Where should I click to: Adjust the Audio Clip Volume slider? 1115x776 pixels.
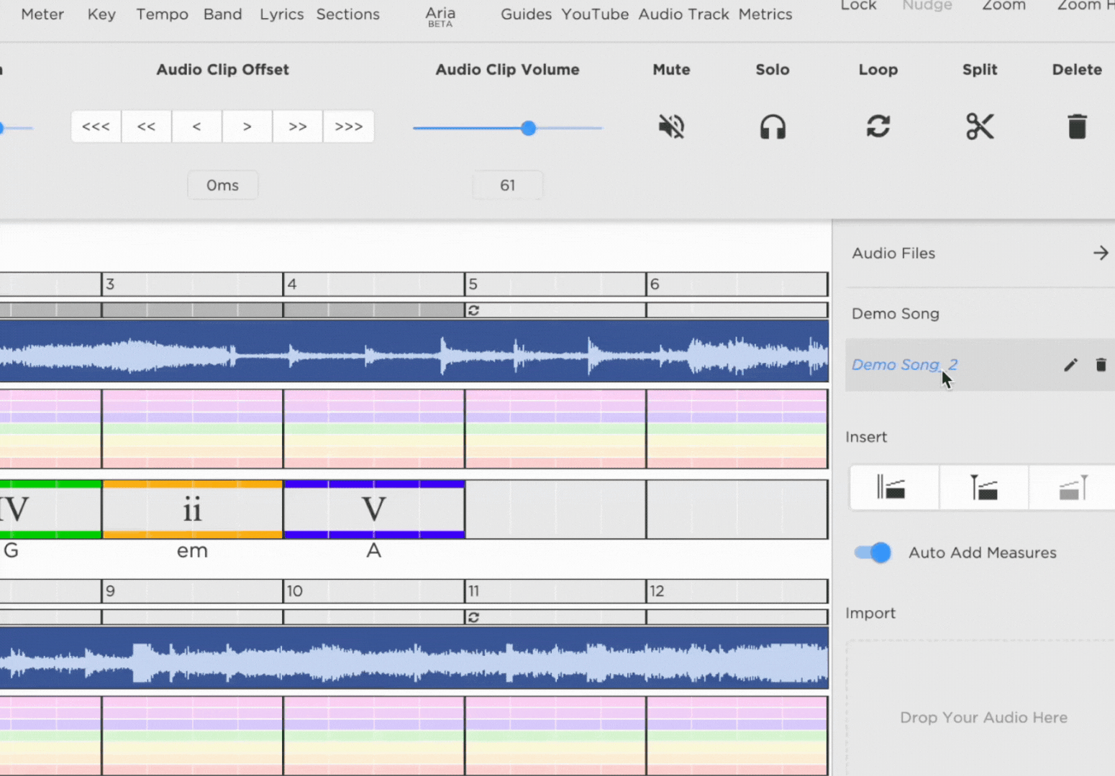point(508,128)
